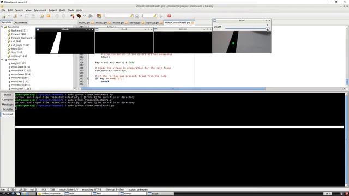Screen dimensions: 349x196
Task: Open the Search menu
Action: point(19,10)
